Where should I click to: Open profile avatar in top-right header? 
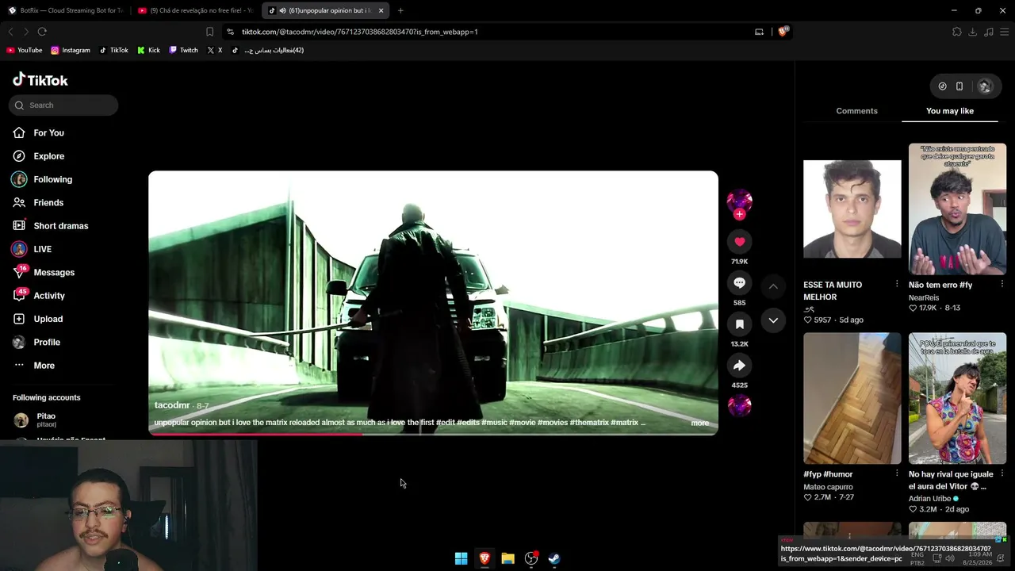click(x=985, y=86)
